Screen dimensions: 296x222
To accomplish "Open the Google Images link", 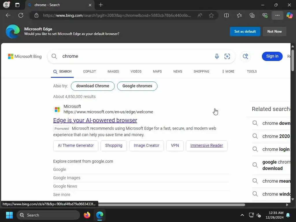I will [x=67, y=178].
